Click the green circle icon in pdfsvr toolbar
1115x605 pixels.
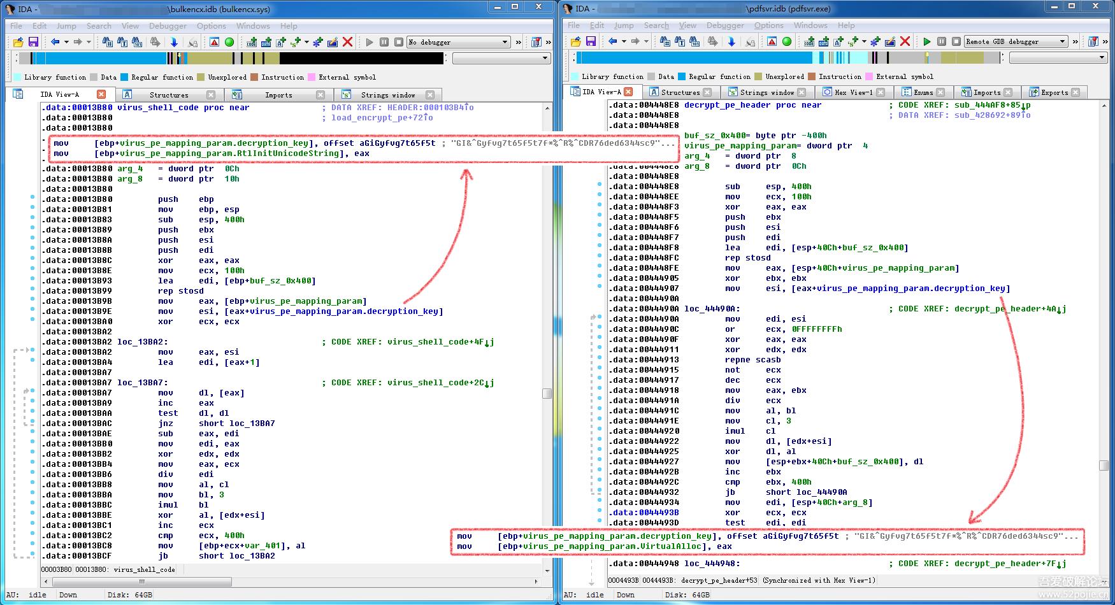[x=787, y=41]
